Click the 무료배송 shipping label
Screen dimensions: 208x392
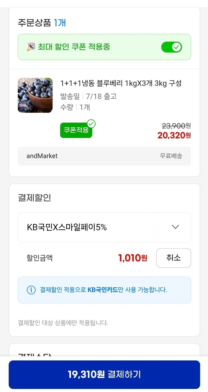coord(171,156)
